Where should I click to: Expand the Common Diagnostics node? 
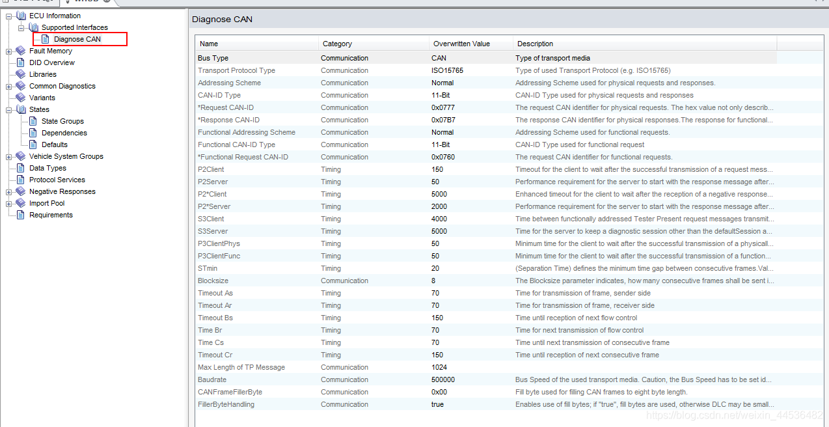click(x=8, y=86)
